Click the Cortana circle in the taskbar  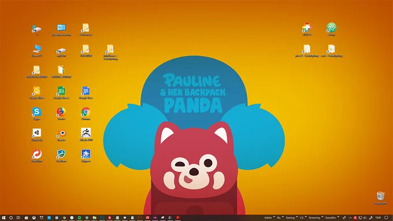click(11, 218)
